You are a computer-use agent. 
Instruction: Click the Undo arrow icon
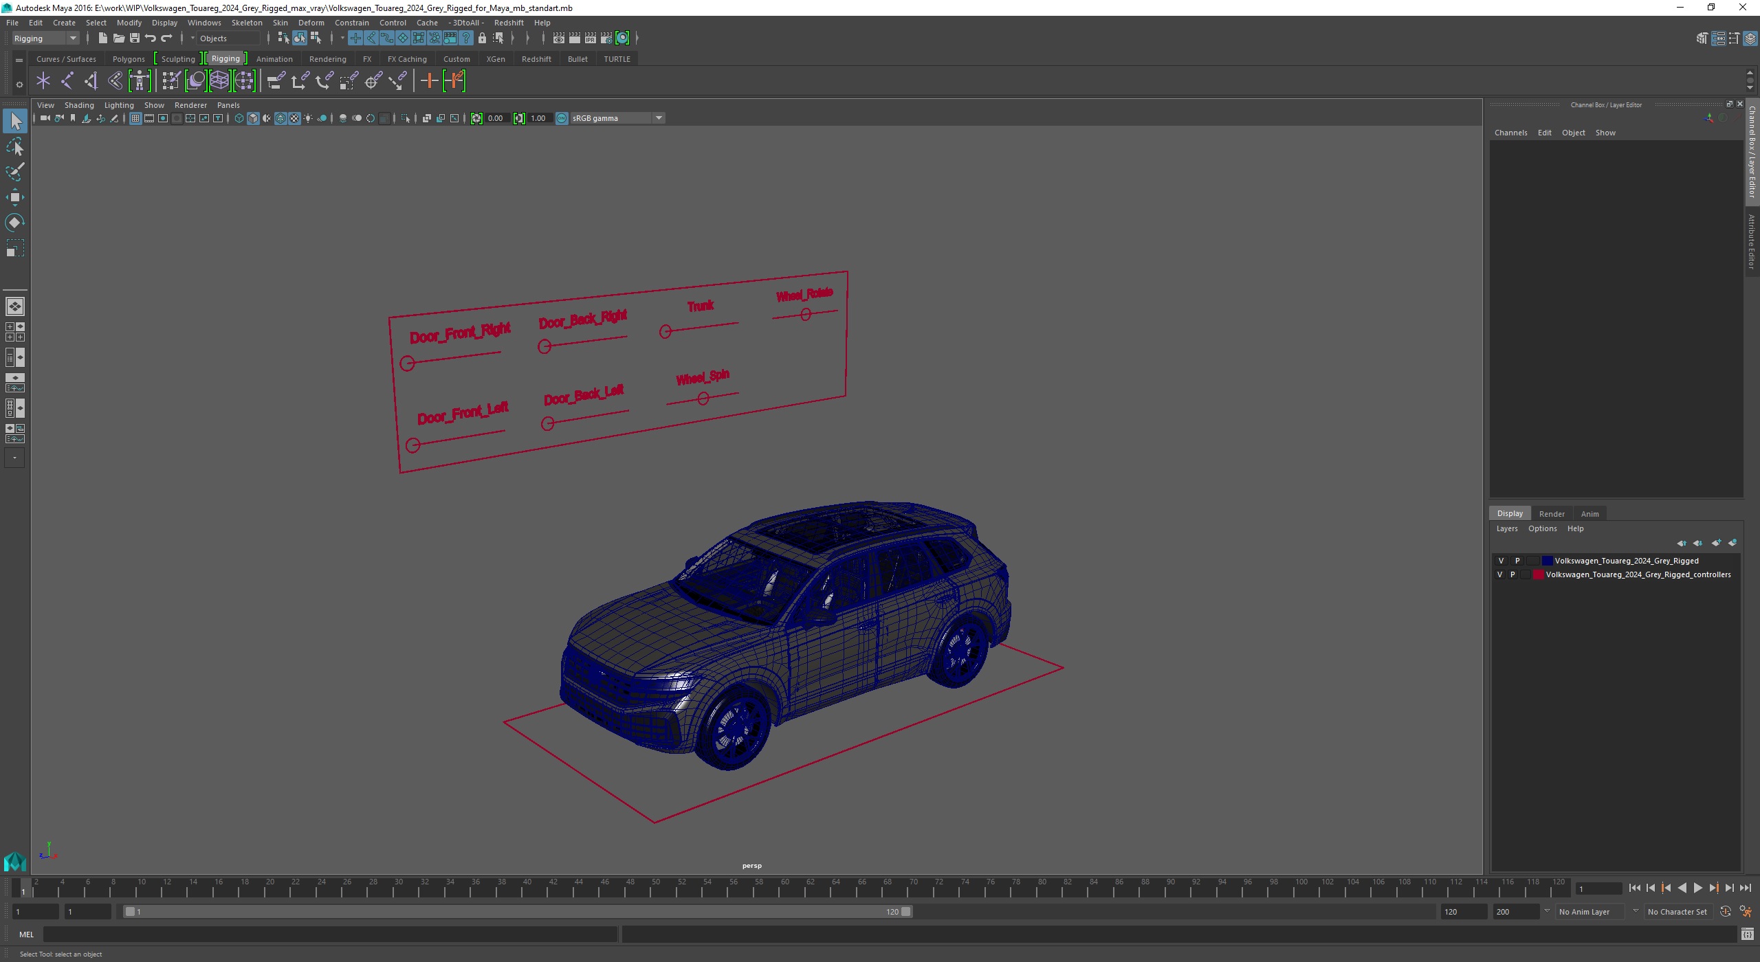151,38
